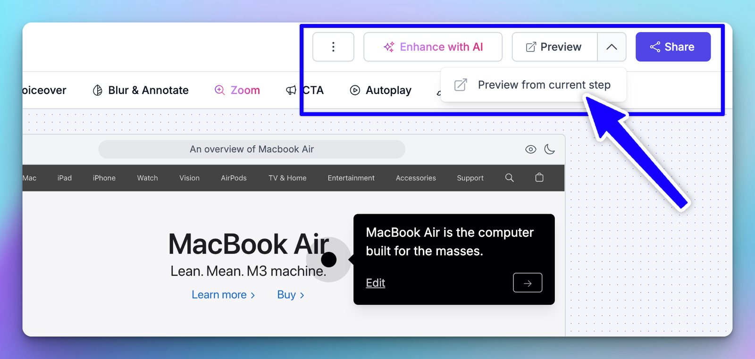The height and width of the screenshot is (359, 755).
Task: Open the Support navigation item
Action: (x=470, y=178)
